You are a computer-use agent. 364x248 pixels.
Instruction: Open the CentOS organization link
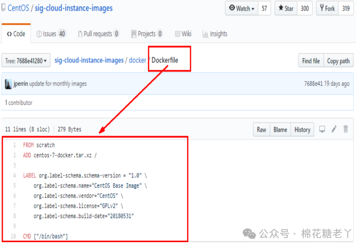click(18, 8)
